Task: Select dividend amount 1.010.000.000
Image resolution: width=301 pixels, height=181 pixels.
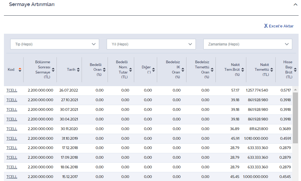Action: tap(256, 138)
